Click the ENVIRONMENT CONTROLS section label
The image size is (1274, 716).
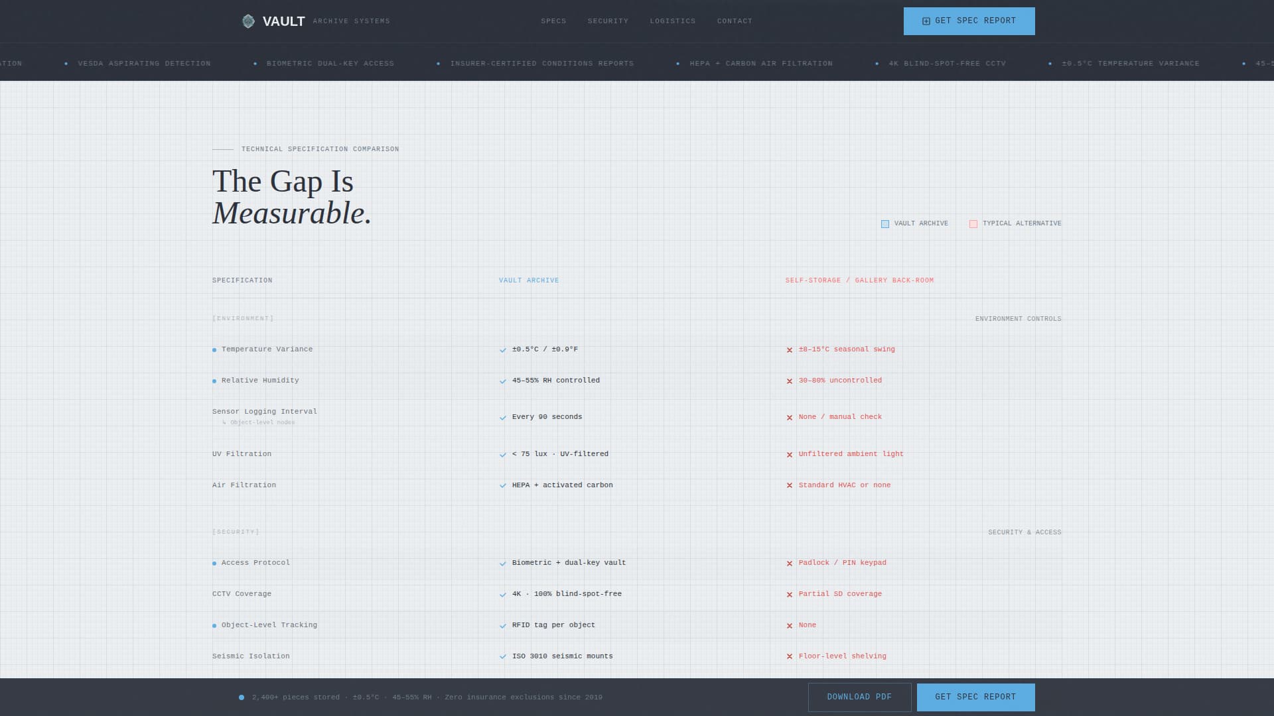click(1018, 319)
